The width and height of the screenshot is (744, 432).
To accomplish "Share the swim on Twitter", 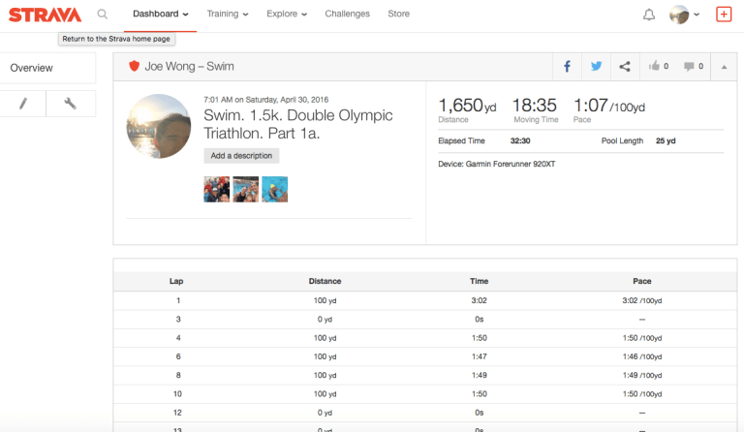I will point(596,67).
